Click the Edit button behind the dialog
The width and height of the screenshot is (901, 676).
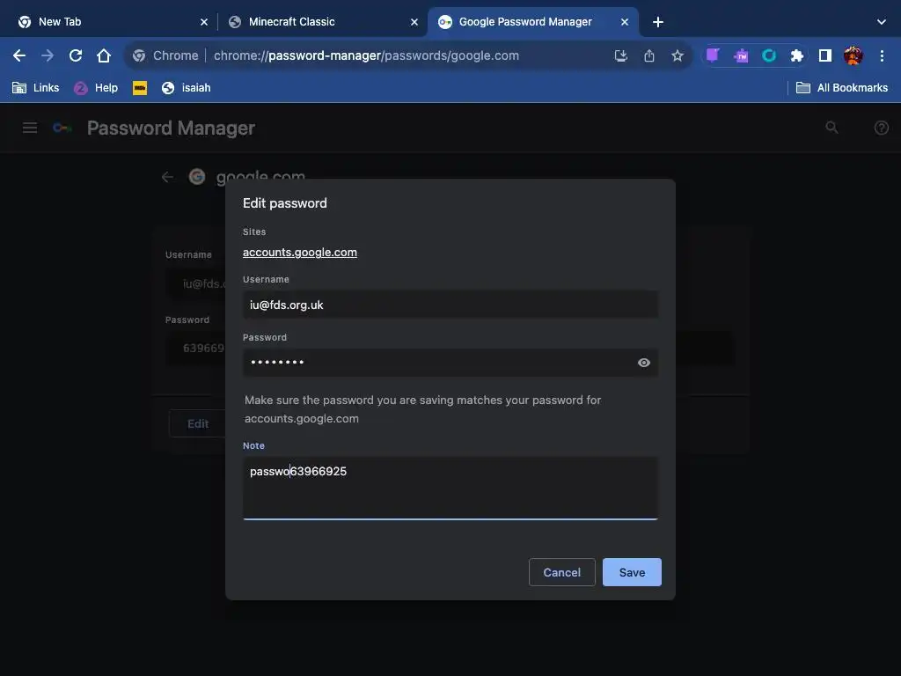click(x=198, y=423)
